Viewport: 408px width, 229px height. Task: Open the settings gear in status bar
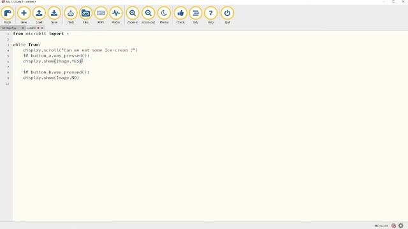click(x=401, y=226)
